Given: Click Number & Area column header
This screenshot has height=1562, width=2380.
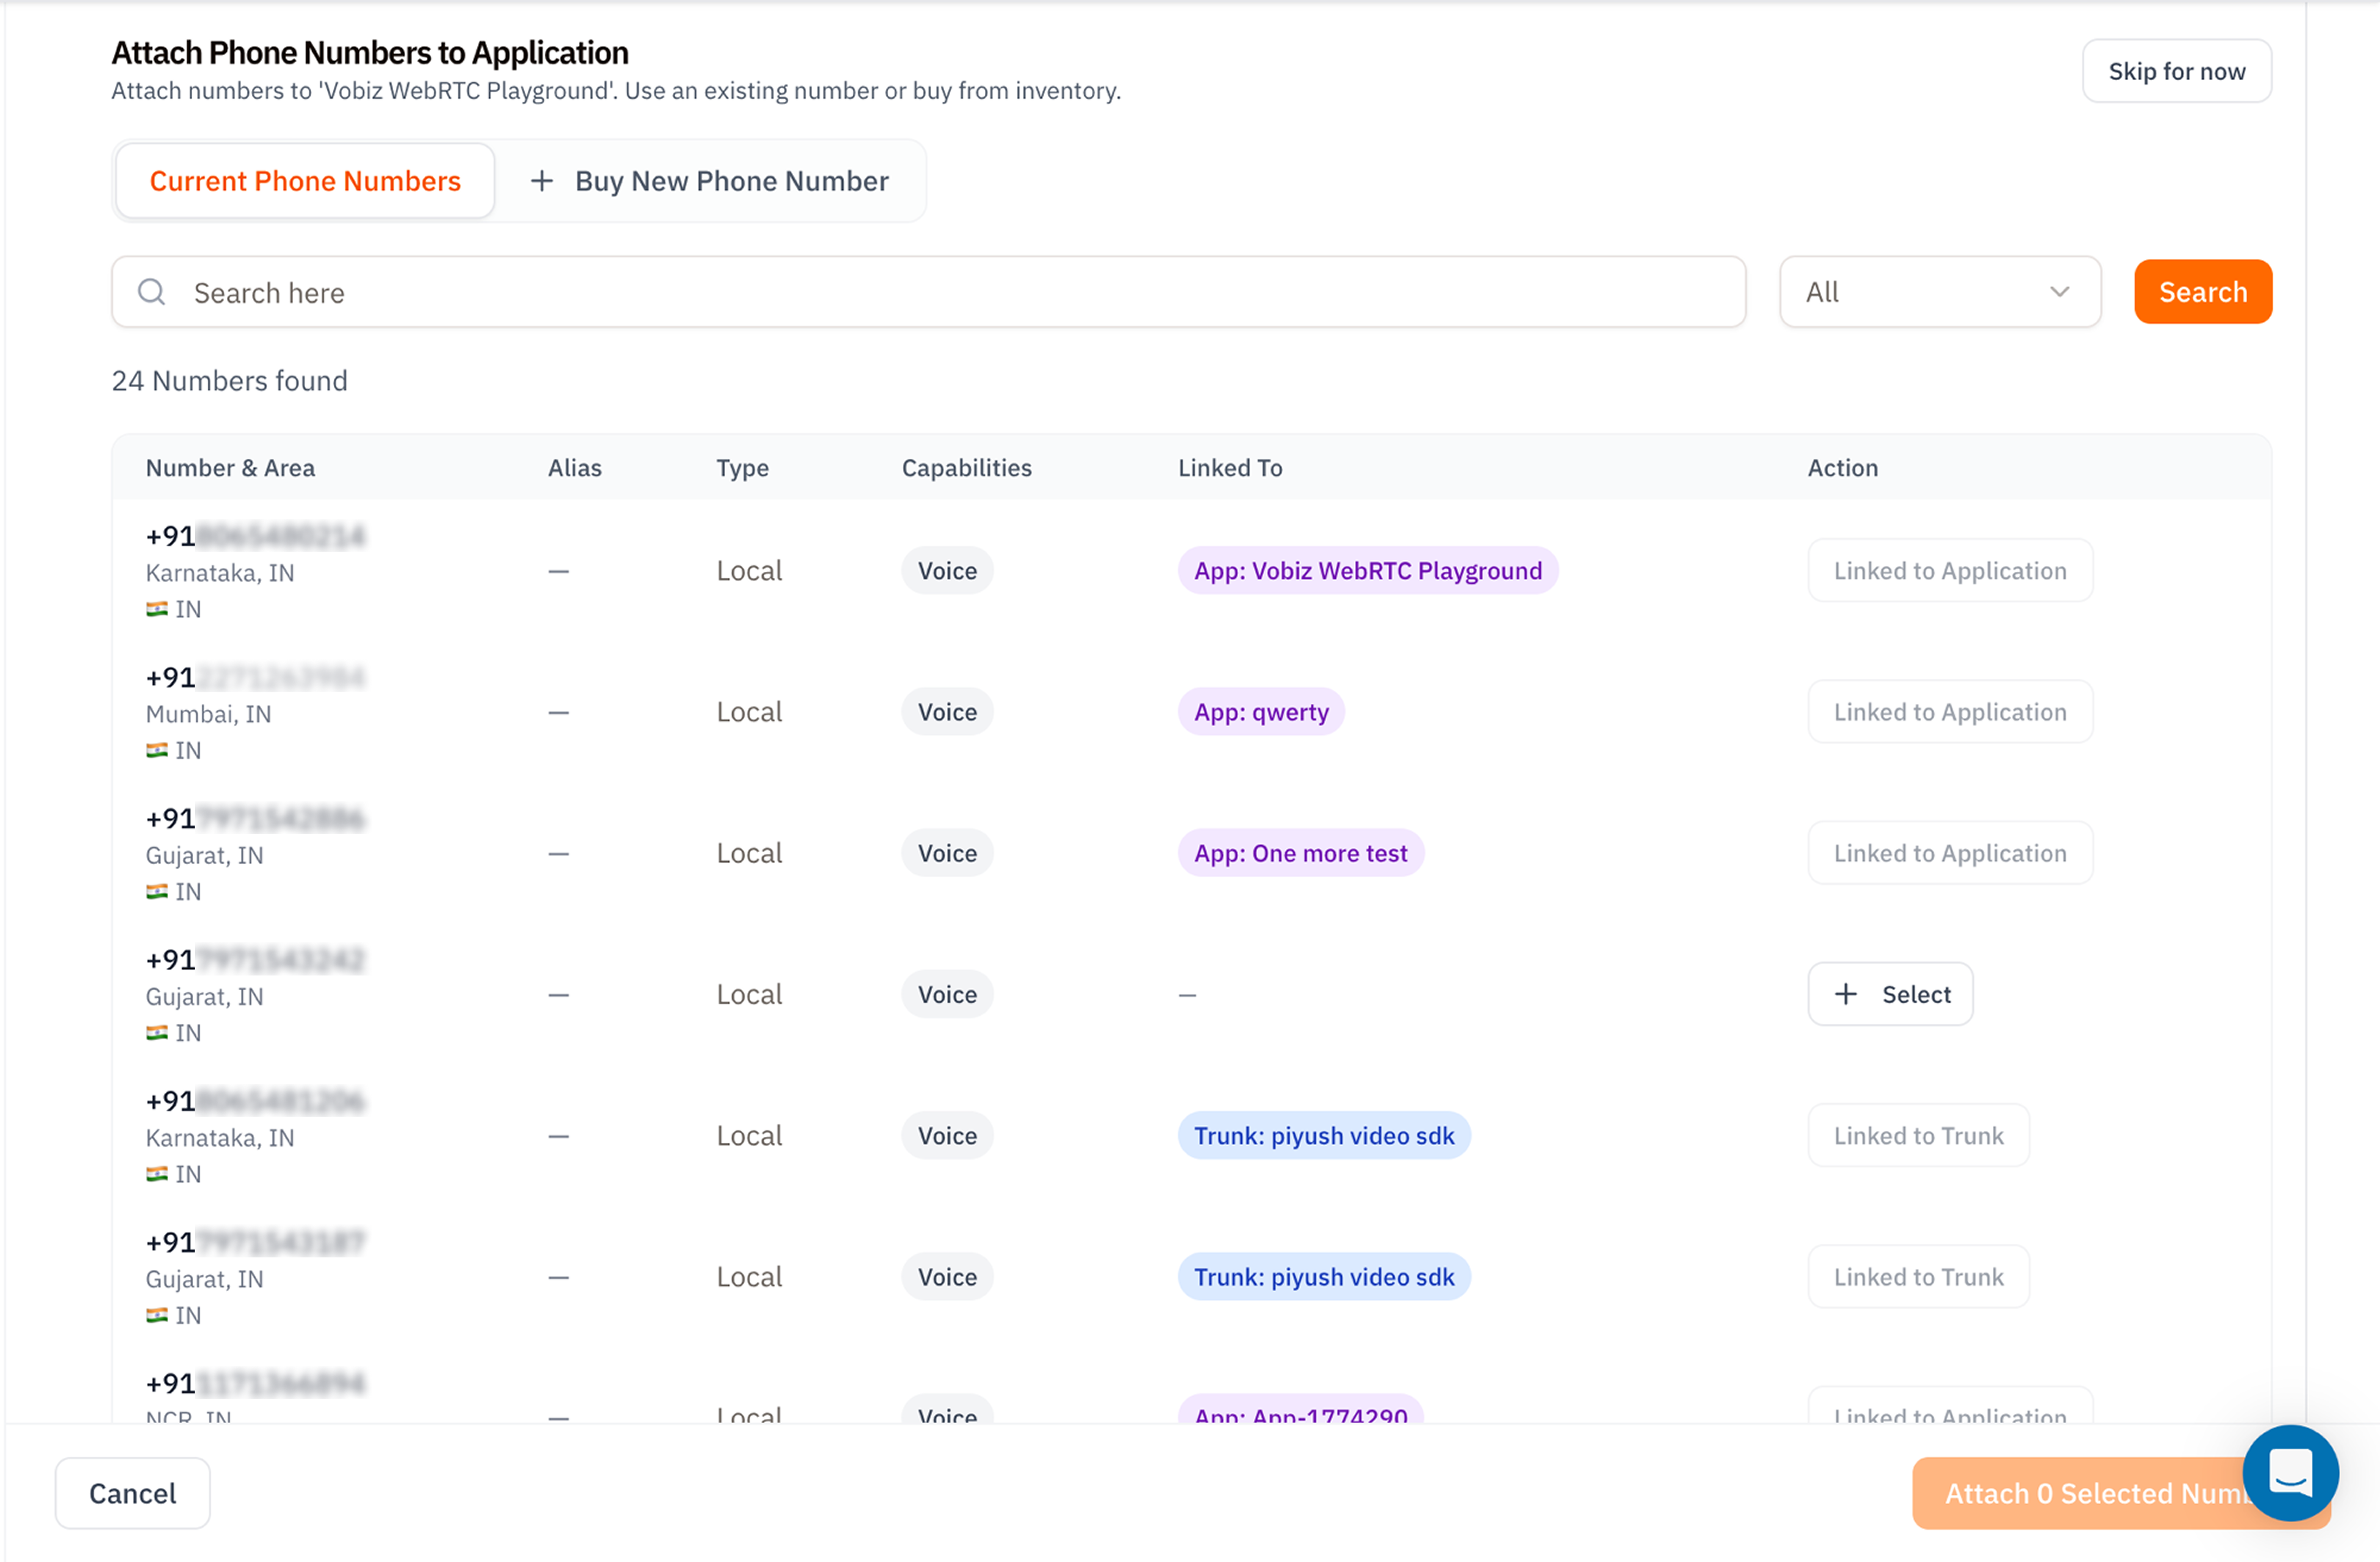Looking at the screenshot, I should 230,468.
